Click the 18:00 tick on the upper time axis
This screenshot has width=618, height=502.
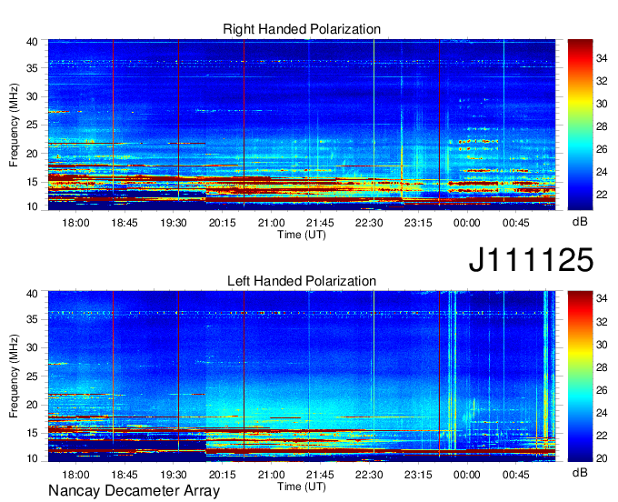tap(75, 223)
